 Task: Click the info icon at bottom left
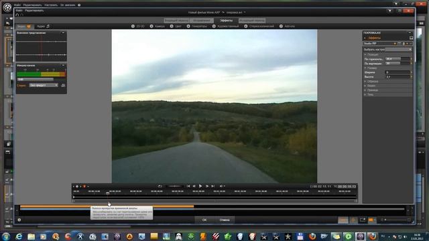point(19,220)
